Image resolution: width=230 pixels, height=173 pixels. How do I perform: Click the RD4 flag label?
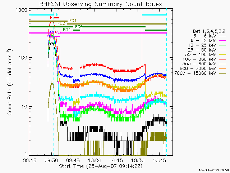(x=67, y=30)
